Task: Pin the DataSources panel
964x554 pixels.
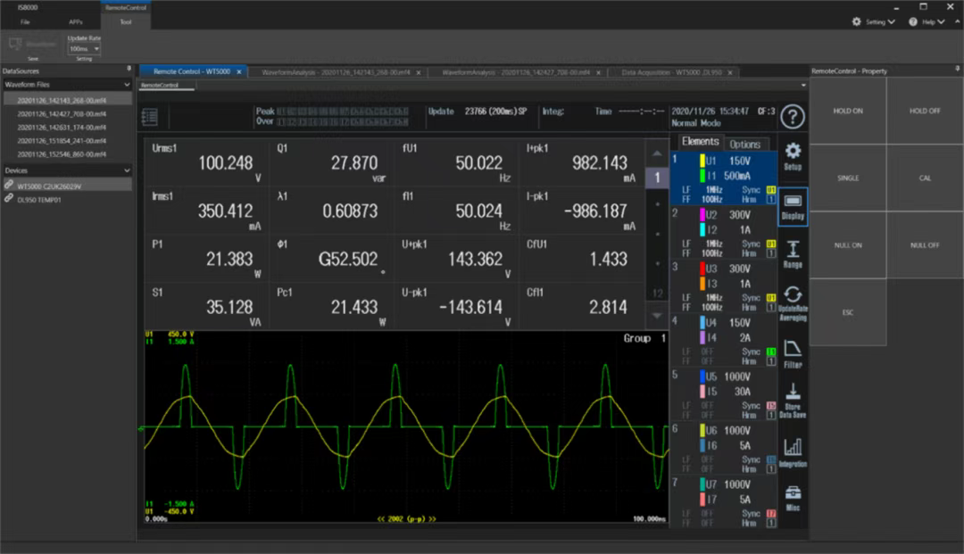Action: pos(129,69)
